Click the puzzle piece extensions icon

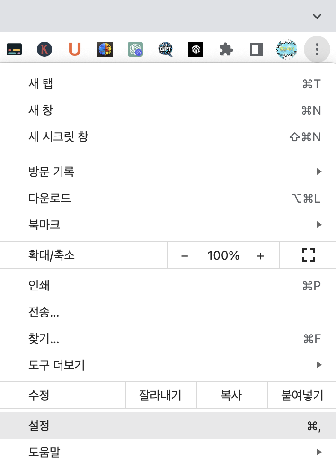pos(226,49)
